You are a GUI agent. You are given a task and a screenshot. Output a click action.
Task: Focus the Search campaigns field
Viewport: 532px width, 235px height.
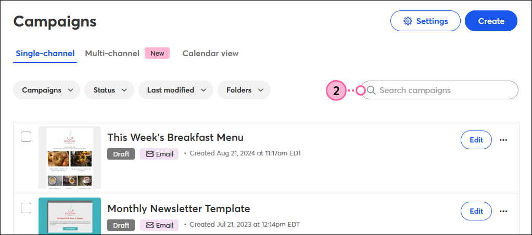[x=439, y=90]
